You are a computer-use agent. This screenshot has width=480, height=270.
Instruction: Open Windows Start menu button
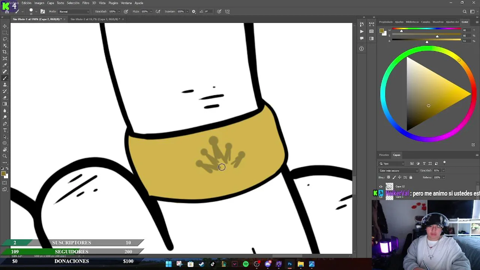pyautogui.click(x=168, y=264)
